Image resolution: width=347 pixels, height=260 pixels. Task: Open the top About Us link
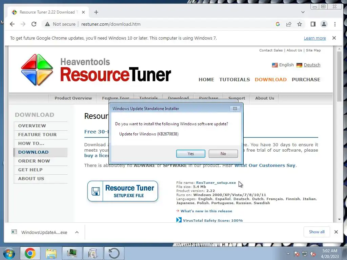[294, 50]
